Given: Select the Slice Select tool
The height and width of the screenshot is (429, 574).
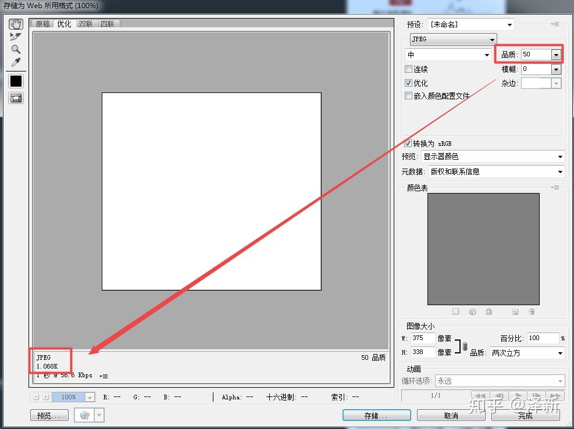Looking at the screenshot, I should [16, 37].
